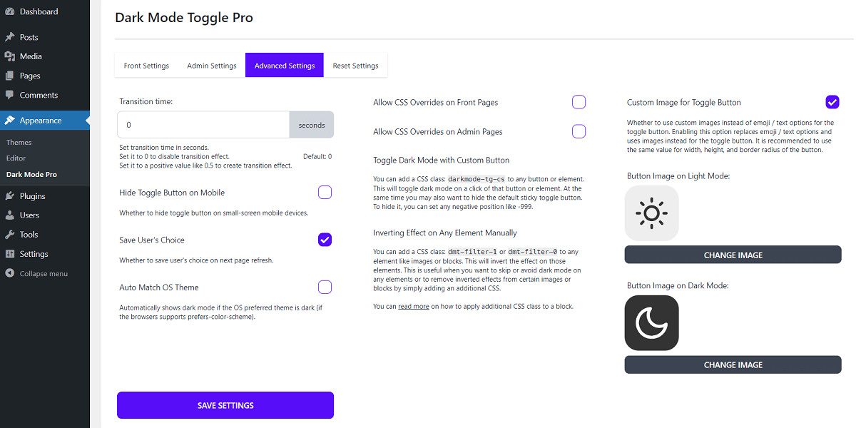This screenshot has height=428, width=856.
Task: Uncheck Save User's Choice checkbox
Action: [325, 240]
